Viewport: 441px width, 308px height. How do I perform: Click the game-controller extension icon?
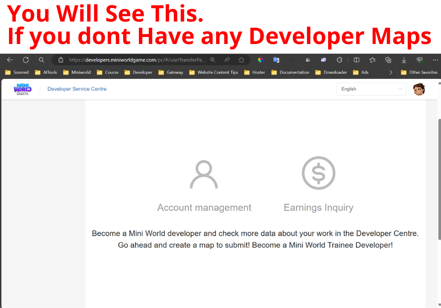point(323,60)
